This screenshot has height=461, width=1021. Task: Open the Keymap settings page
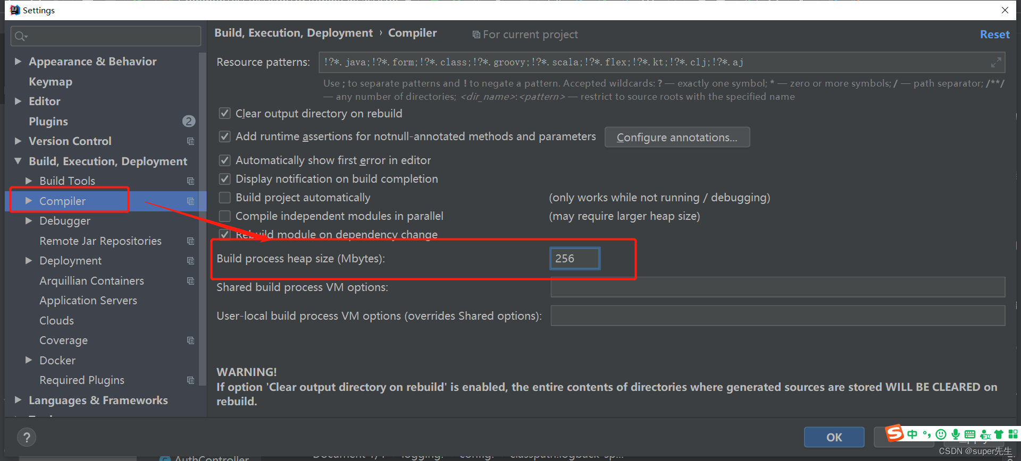pyautogui.click(x=51, y=82)
